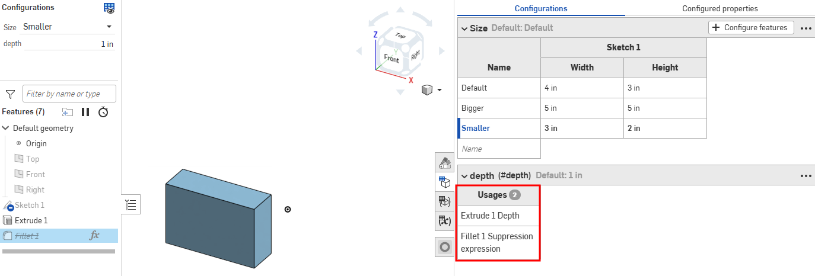Select Extrude 1 in the feature list
The height and width of the screenshot is (276, 815).
point(31,220)
